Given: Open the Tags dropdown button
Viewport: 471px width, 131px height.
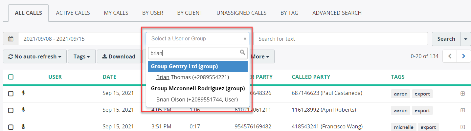Looking at the screenshot, I should (82, 56).
